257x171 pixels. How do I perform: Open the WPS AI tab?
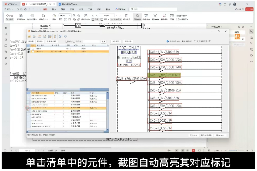pos(120,9)
